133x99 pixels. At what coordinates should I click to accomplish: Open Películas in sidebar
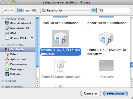point(18,74)
